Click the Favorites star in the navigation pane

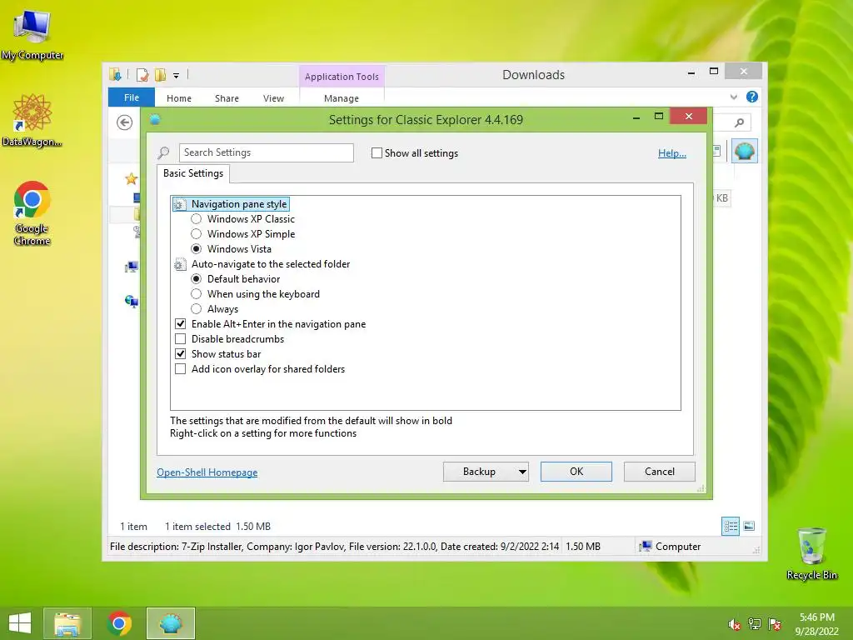coord(131,178)
